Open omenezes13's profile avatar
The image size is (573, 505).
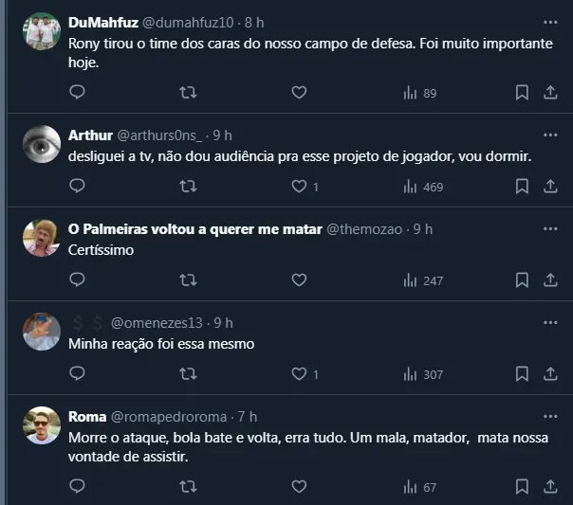(x=42, y=332)
